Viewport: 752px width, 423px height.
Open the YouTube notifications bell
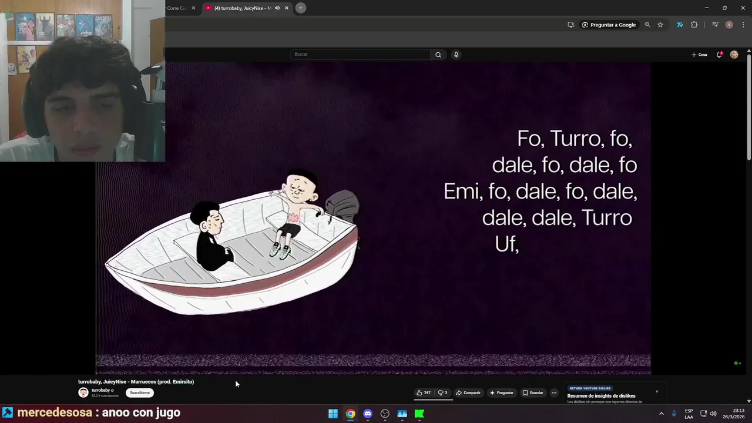720,55
